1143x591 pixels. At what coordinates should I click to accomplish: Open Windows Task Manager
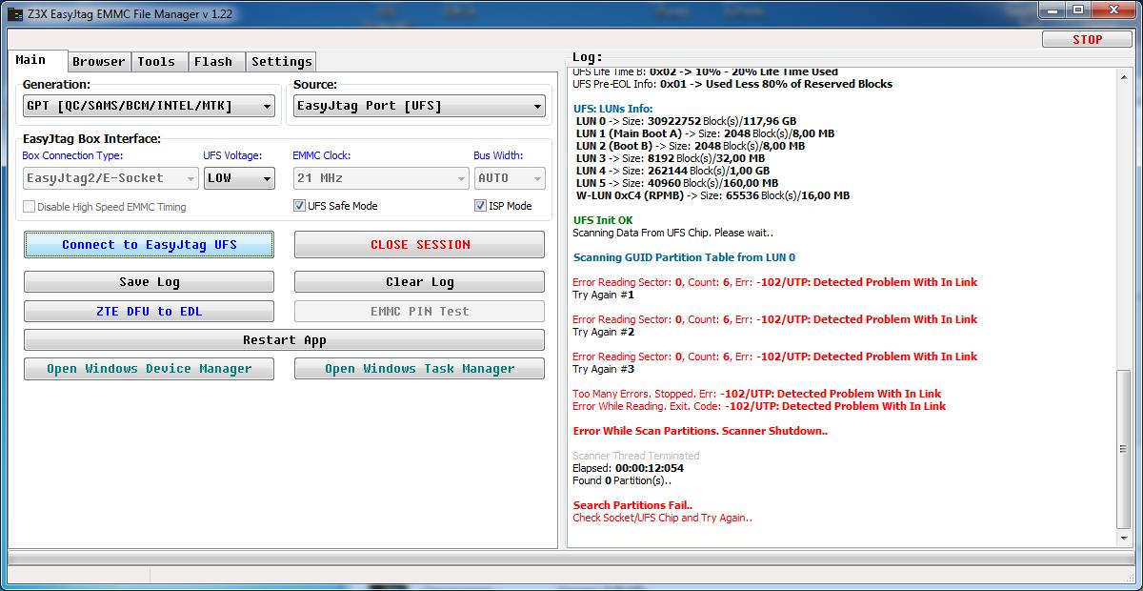tap(419, 369)
